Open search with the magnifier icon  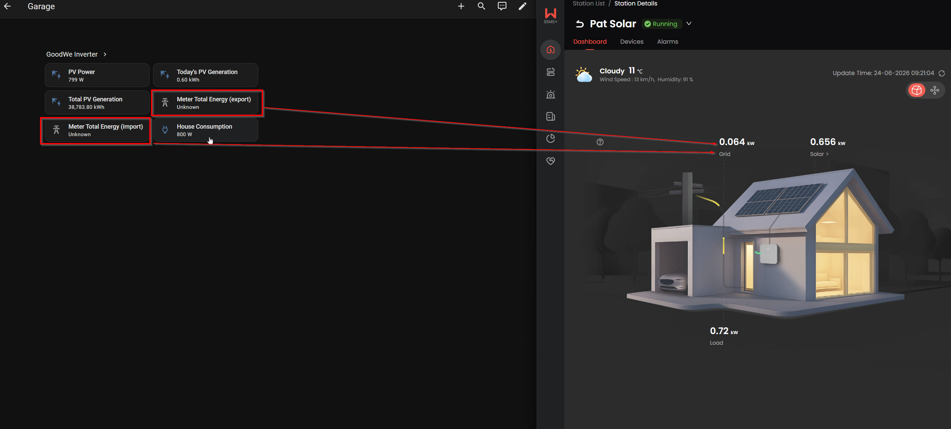tap(481, 6)
